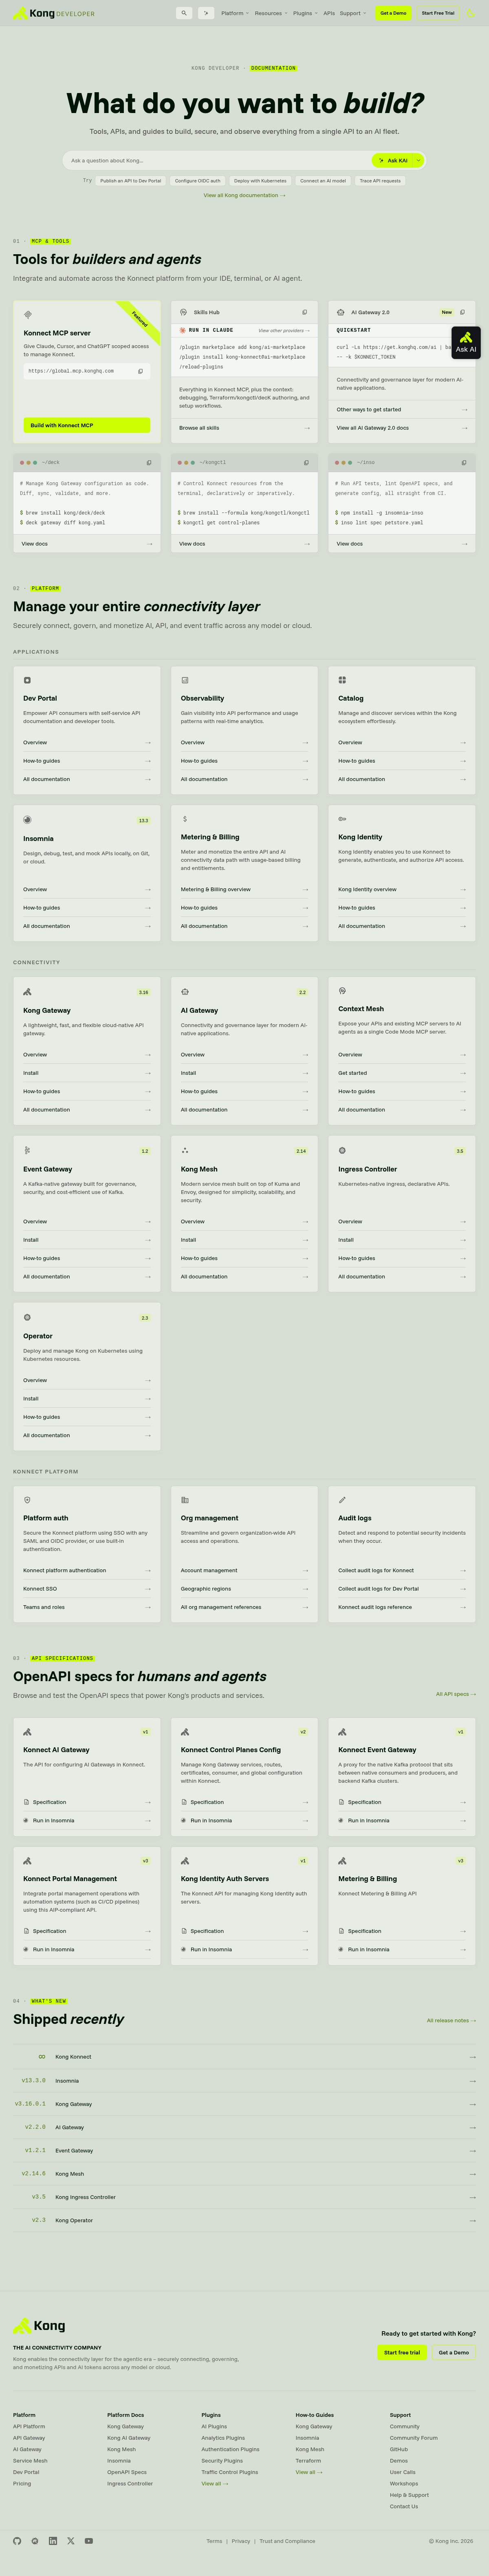Open footer 'Trust and Compliance' link

(x=287, y=2541)
